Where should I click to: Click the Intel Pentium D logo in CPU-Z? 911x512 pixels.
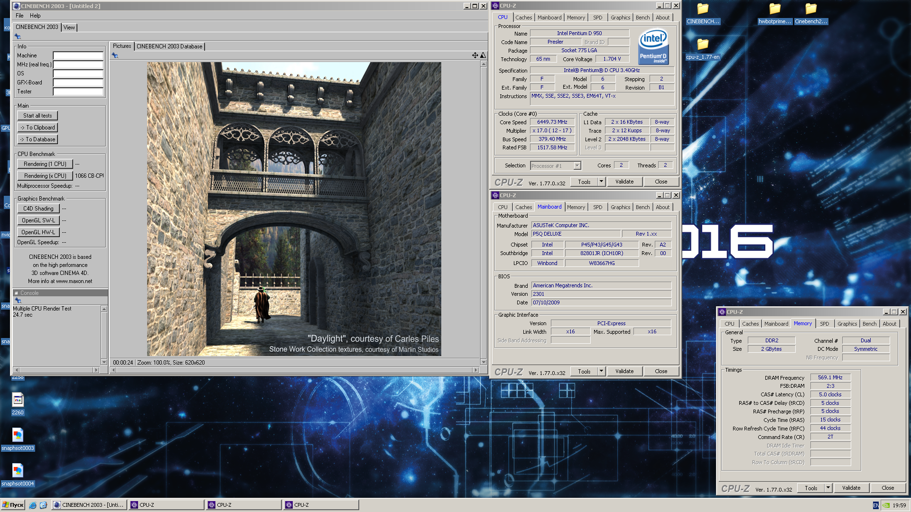pos(653,46)
